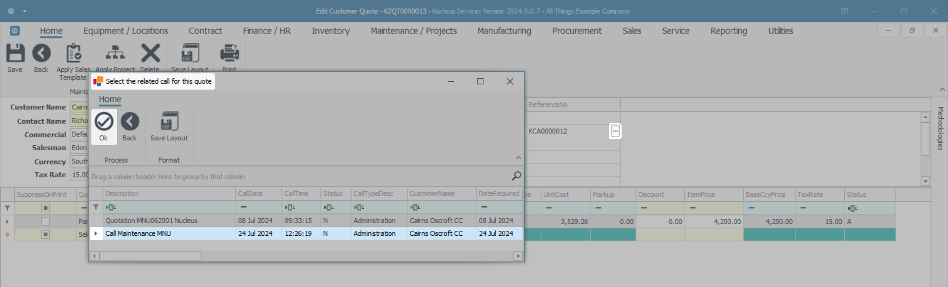The image size is (948, 287).
Task: Expand the Call Maintenance MNU row indicator
Action: [96, 233]
